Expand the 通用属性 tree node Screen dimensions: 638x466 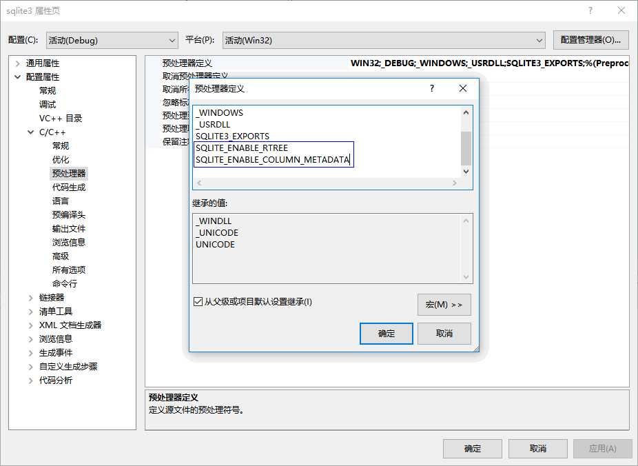[17, 63]
